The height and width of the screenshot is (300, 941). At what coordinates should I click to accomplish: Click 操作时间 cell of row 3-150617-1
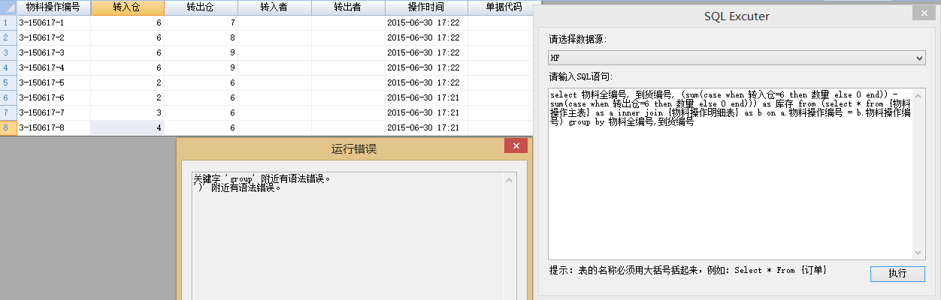(x=426, y=23)
